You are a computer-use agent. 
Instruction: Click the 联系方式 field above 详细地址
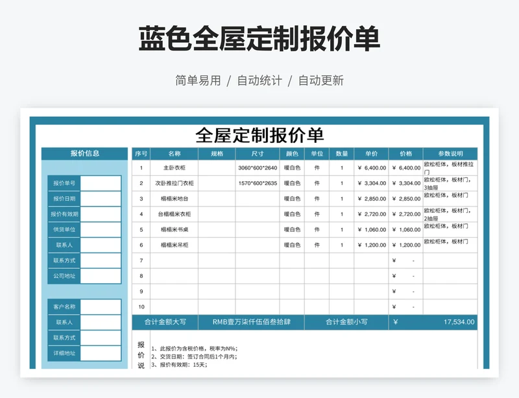click(101, 338)
